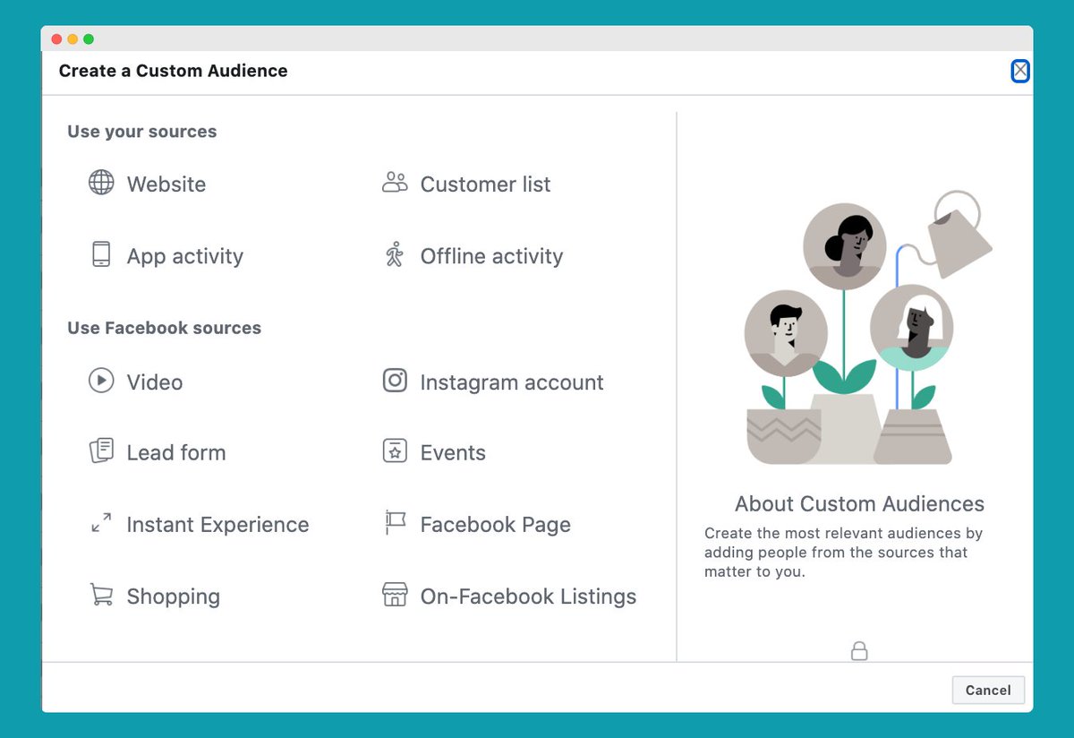Click the yellow macOS minimize button
The width and height of the screenshot is (1074, 738).
72,39
